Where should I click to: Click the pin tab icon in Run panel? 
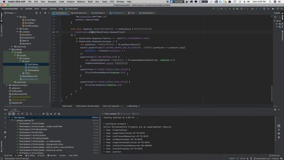tap(5, 137)
